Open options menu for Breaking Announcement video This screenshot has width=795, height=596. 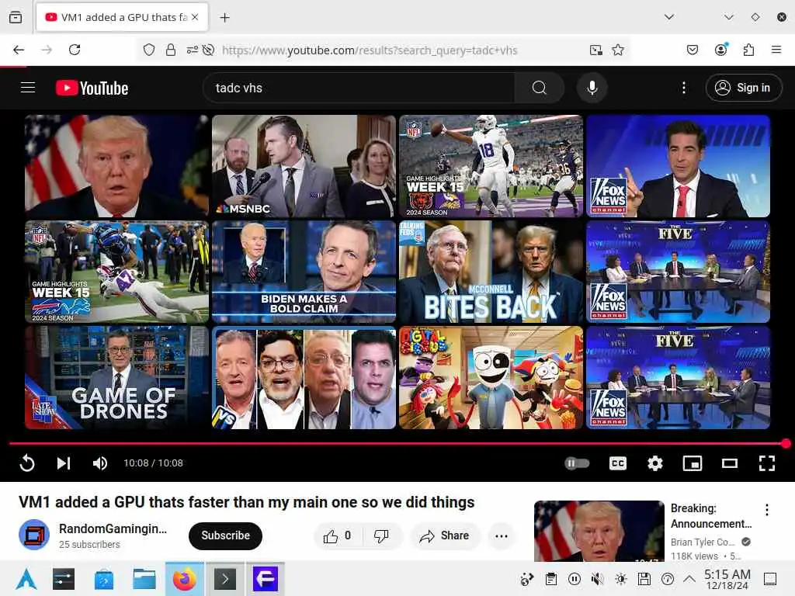(766, 510)
